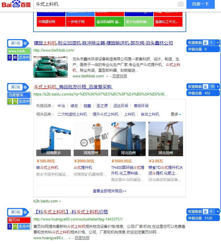Click the 内 tag under 黄页88 badge

point(15,226)
